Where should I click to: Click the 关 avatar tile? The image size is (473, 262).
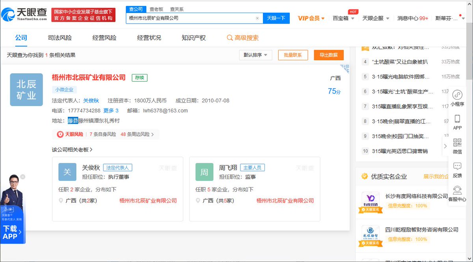click(67, 172)
